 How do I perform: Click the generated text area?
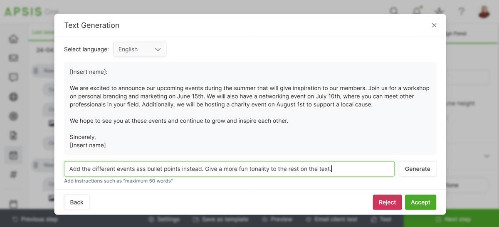[x=250, y=109]
